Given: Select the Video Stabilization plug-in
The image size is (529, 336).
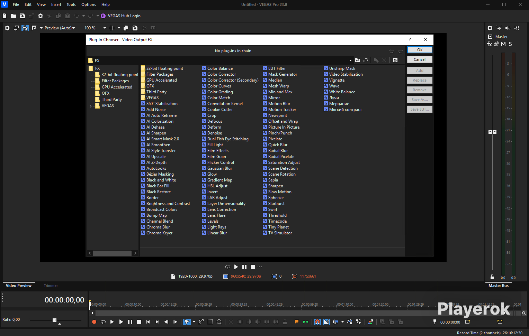Looking at the screenshot, I should point(346,74).
